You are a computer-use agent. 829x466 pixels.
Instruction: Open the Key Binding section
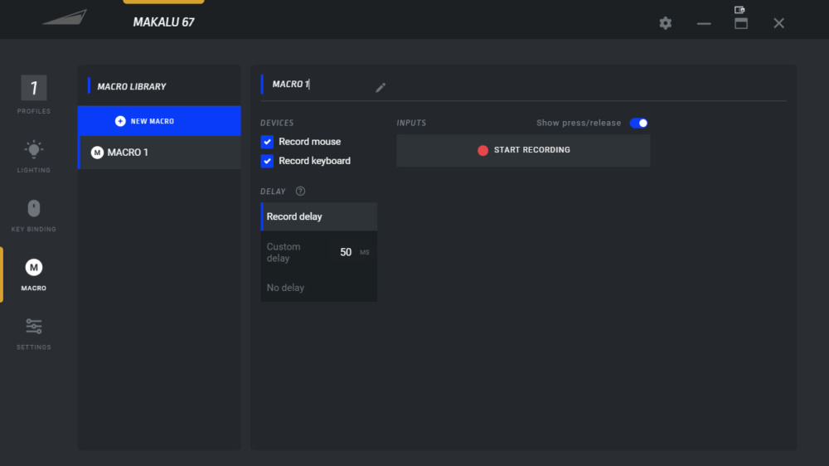click(33, 216)
